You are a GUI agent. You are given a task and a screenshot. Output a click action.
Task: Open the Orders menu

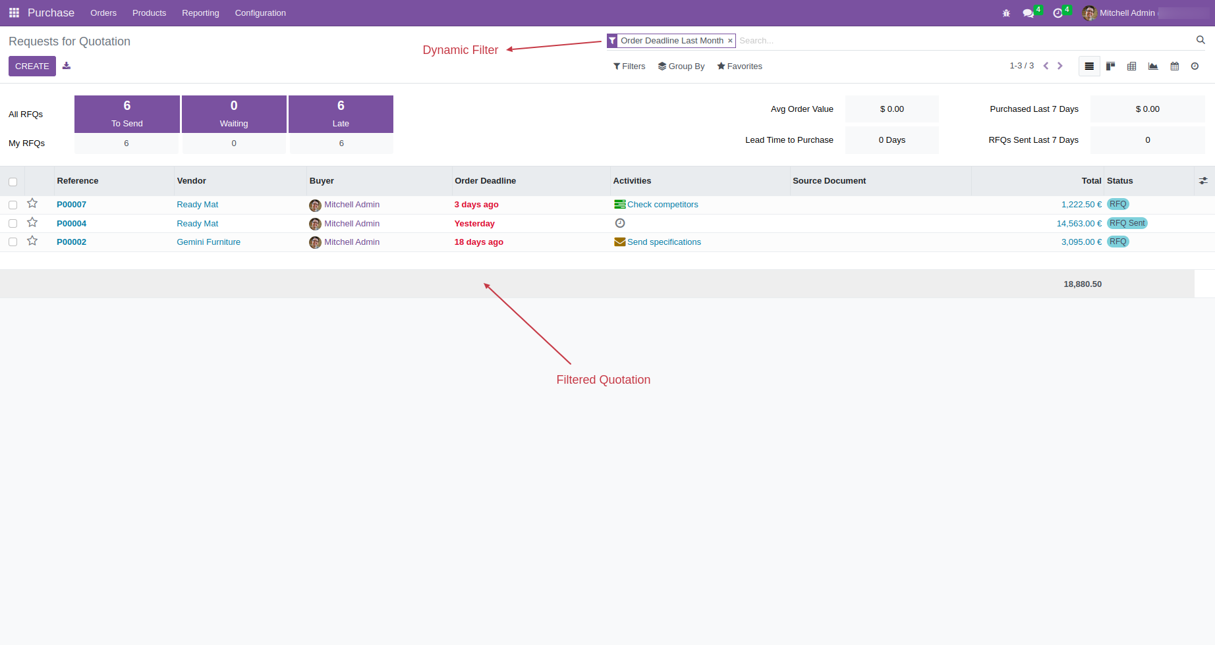[x=103, y=13]
